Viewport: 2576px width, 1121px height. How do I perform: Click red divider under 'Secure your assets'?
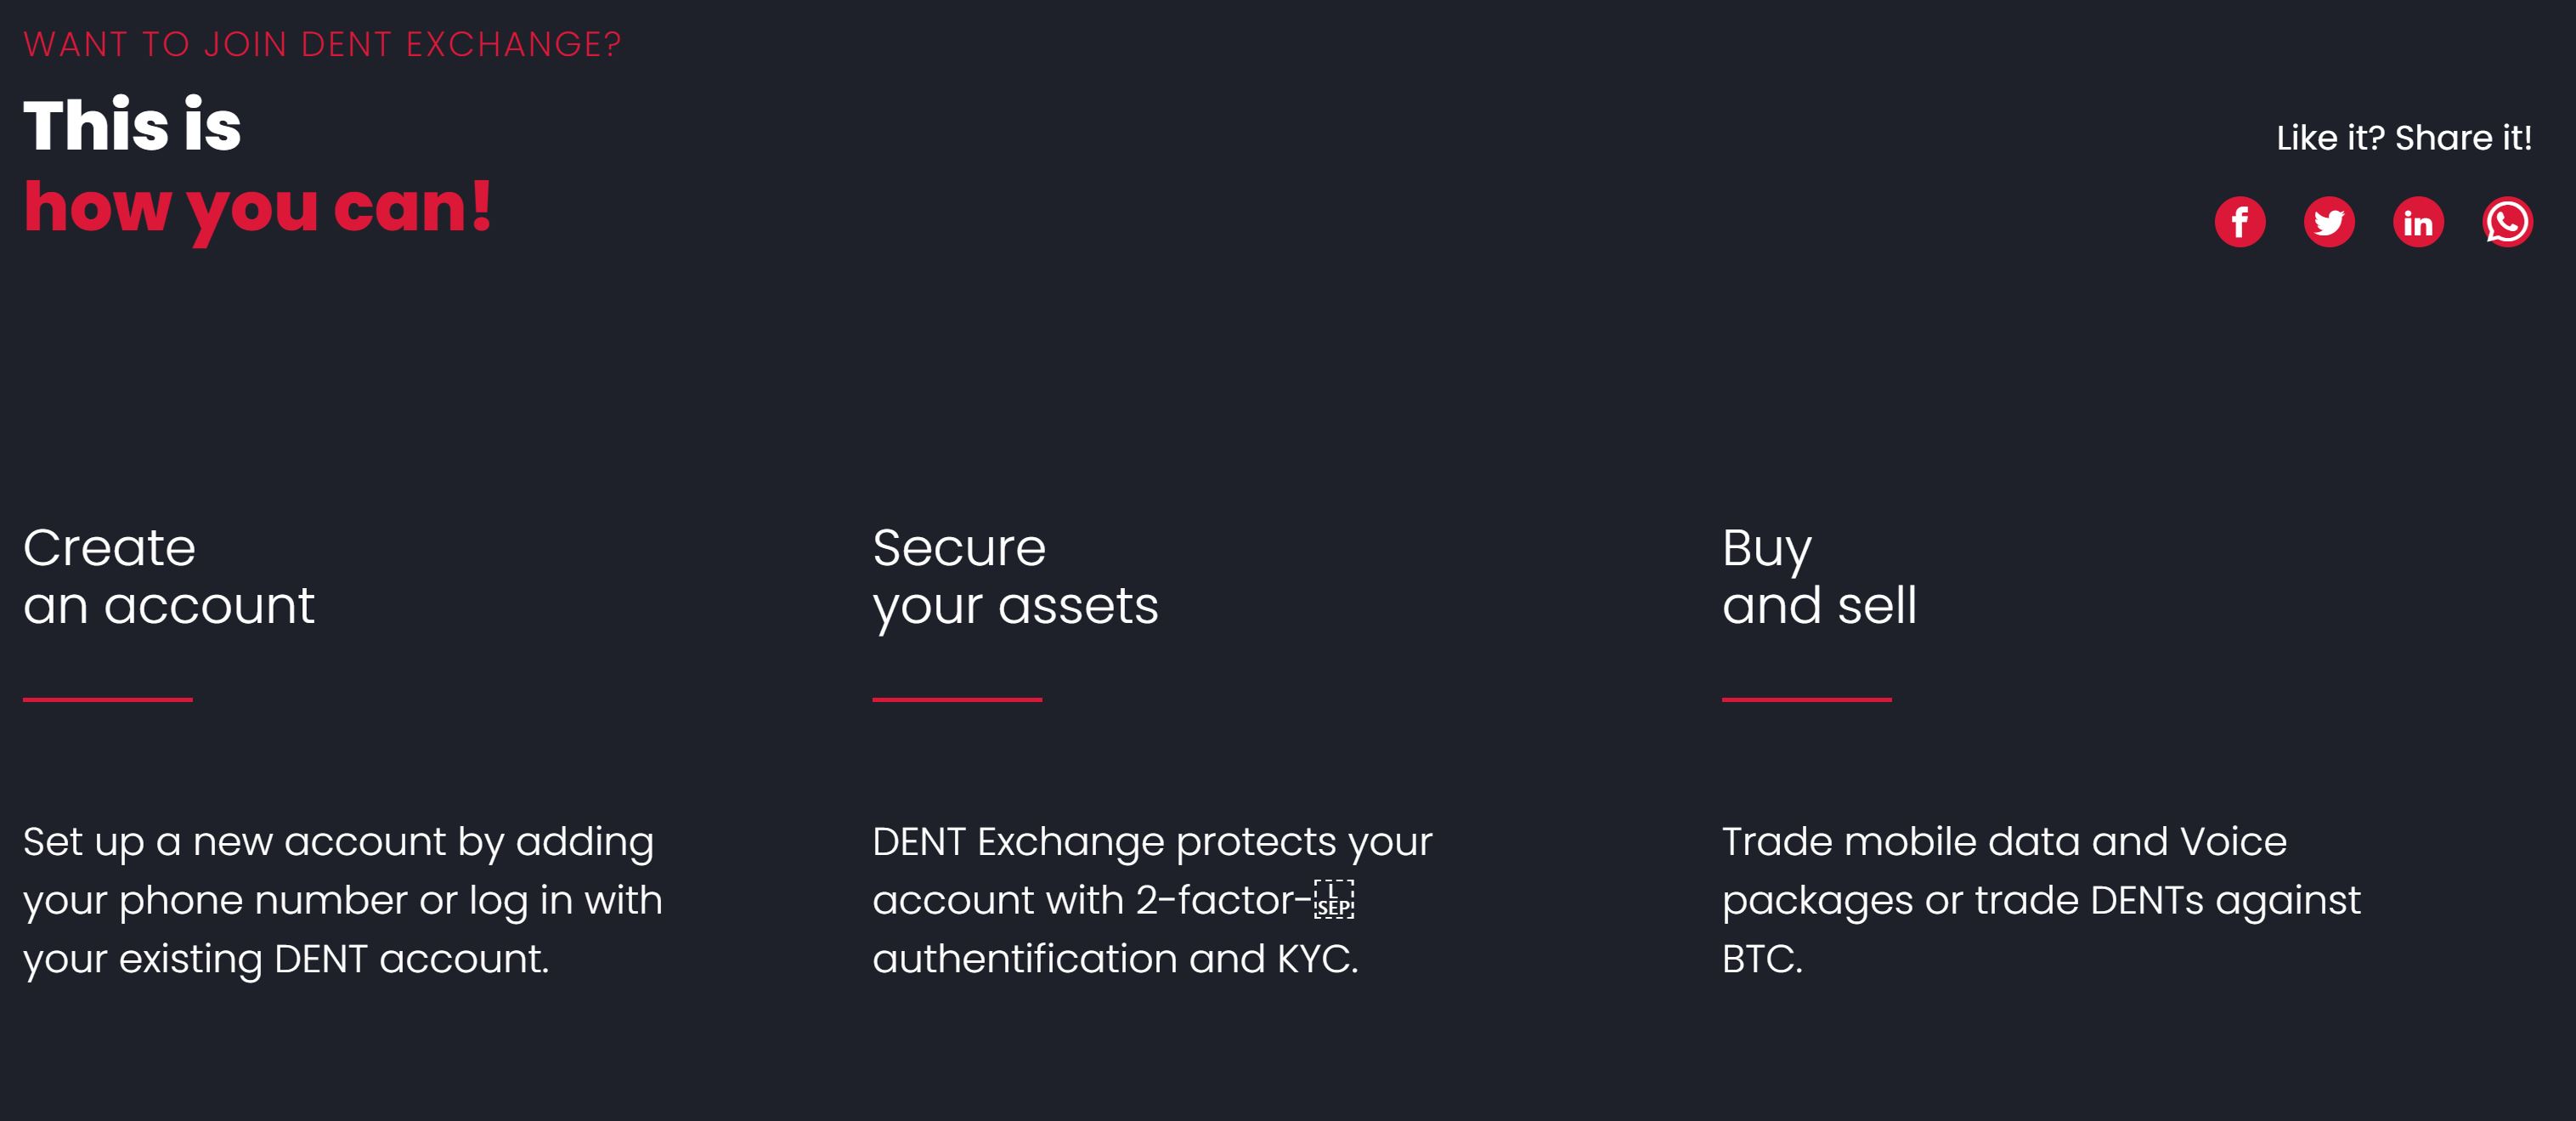pos(956,699)
